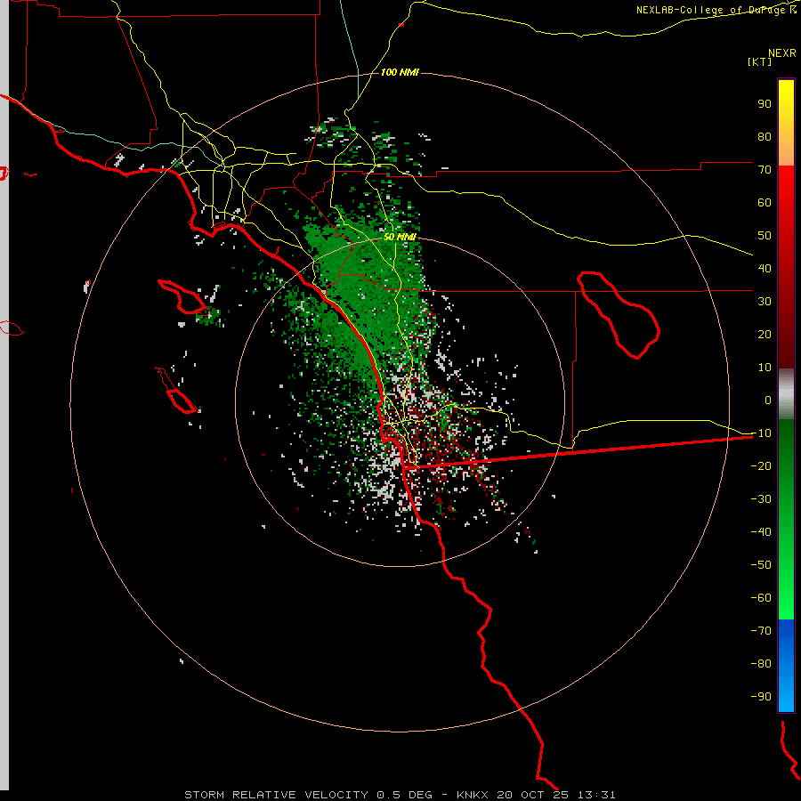Click the 30 value on the velocity scale
The width and height of the screenshot is (801, 801).
point(765,302)
